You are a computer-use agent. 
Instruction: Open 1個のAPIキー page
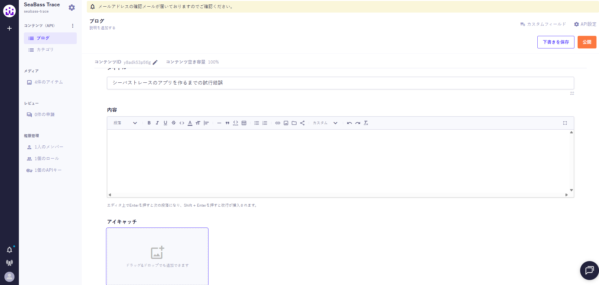44,170
